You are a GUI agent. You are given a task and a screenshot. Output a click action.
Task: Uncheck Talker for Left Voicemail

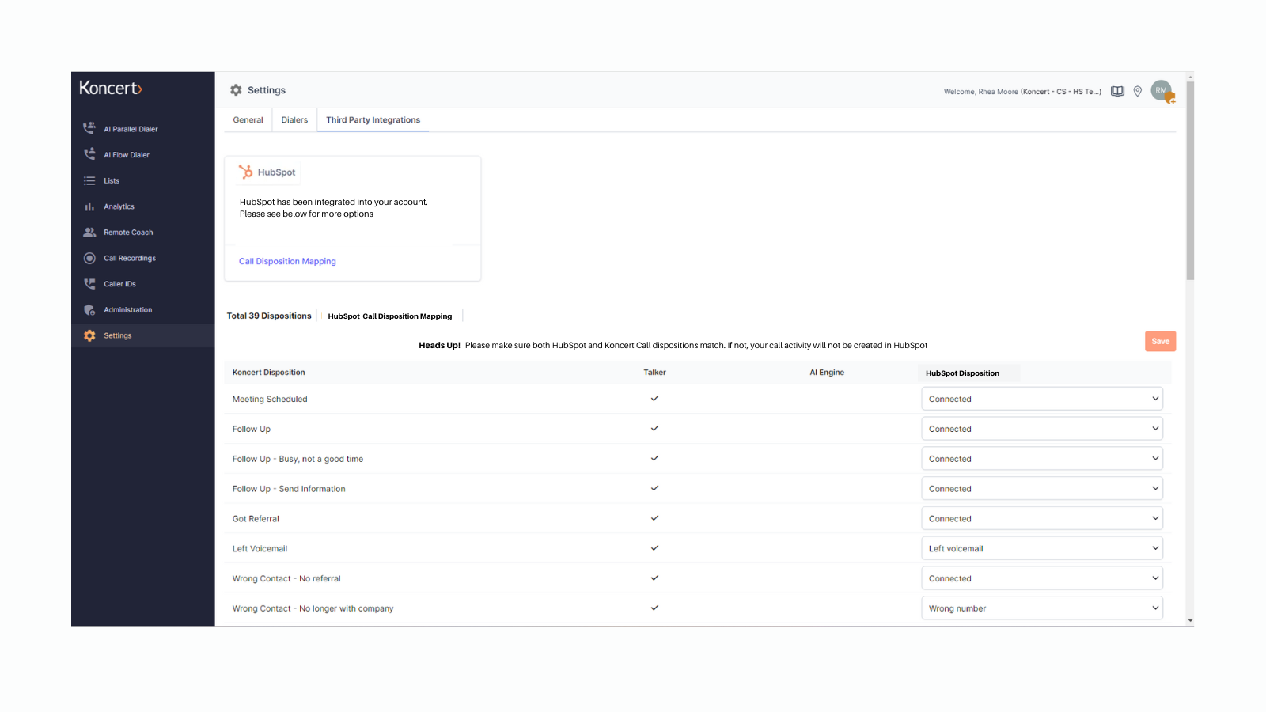pos(654,547)
